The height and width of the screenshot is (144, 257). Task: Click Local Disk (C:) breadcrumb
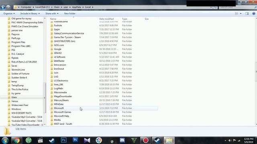(43, 7)
